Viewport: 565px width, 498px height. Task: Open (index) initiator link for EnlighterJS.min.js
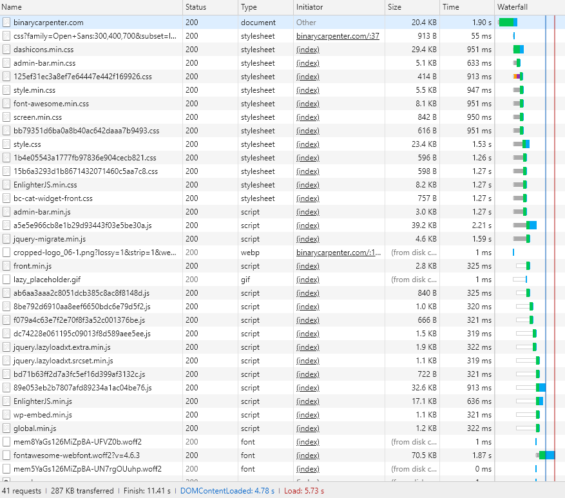(308, 401)
